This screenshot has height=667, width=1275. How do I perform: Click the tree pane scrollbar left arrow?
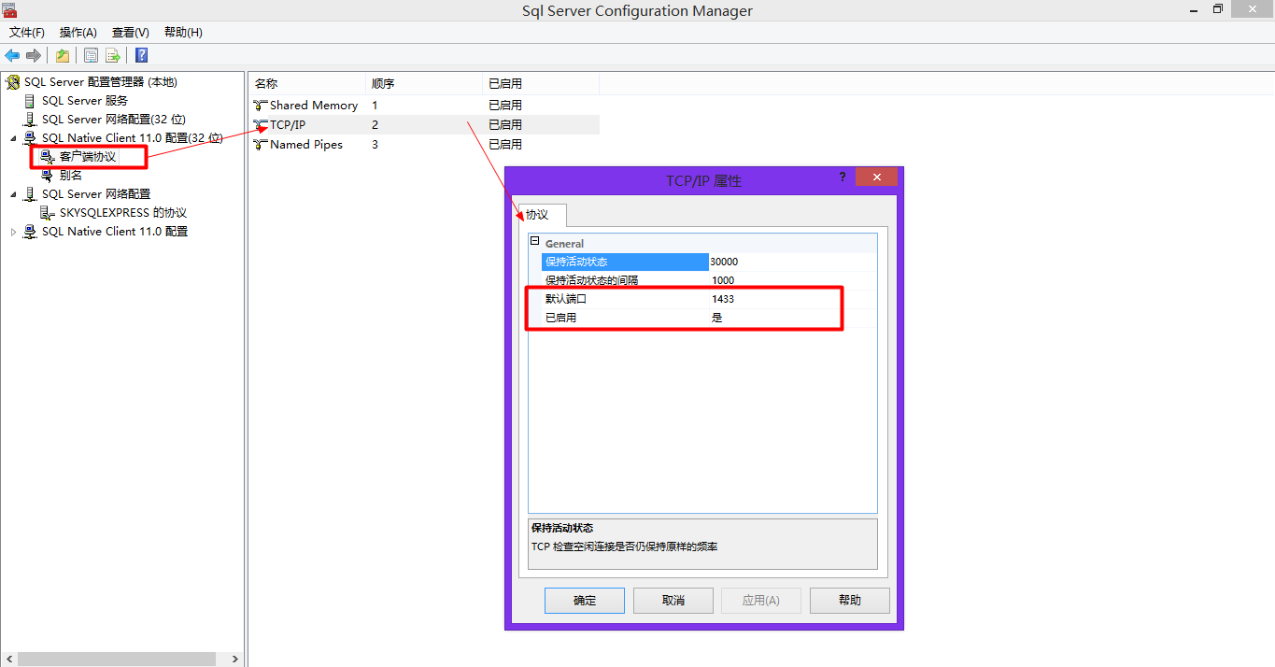coord(8,659)
